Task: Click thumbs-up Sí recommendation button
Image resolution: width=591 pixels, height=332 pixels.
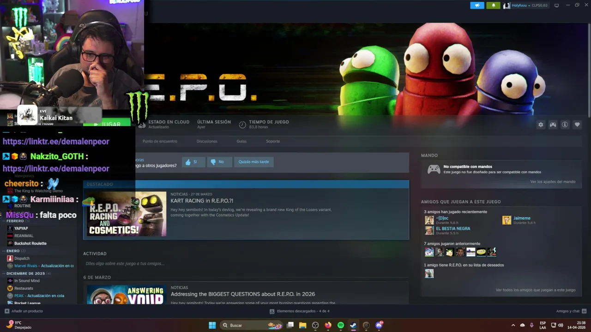Action: tap(193, 162)
